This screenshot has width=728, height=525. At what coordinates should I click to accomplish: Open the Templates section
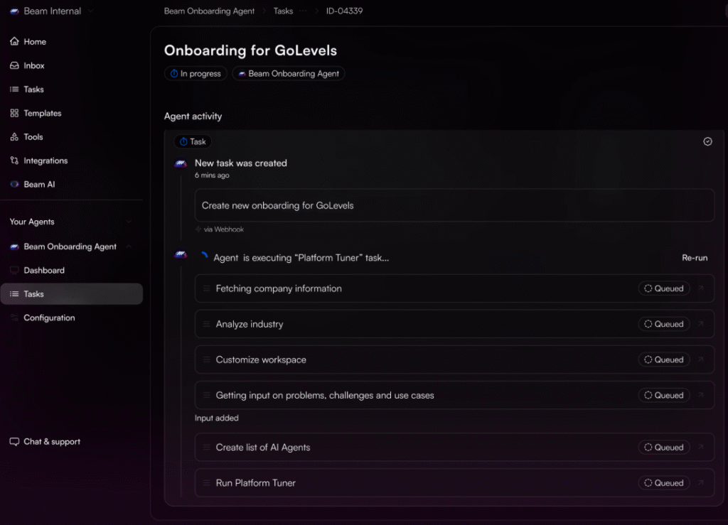coord(14,113)
